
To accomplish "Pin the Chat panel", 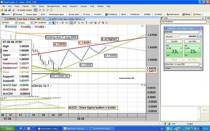I will coord(206,18).
